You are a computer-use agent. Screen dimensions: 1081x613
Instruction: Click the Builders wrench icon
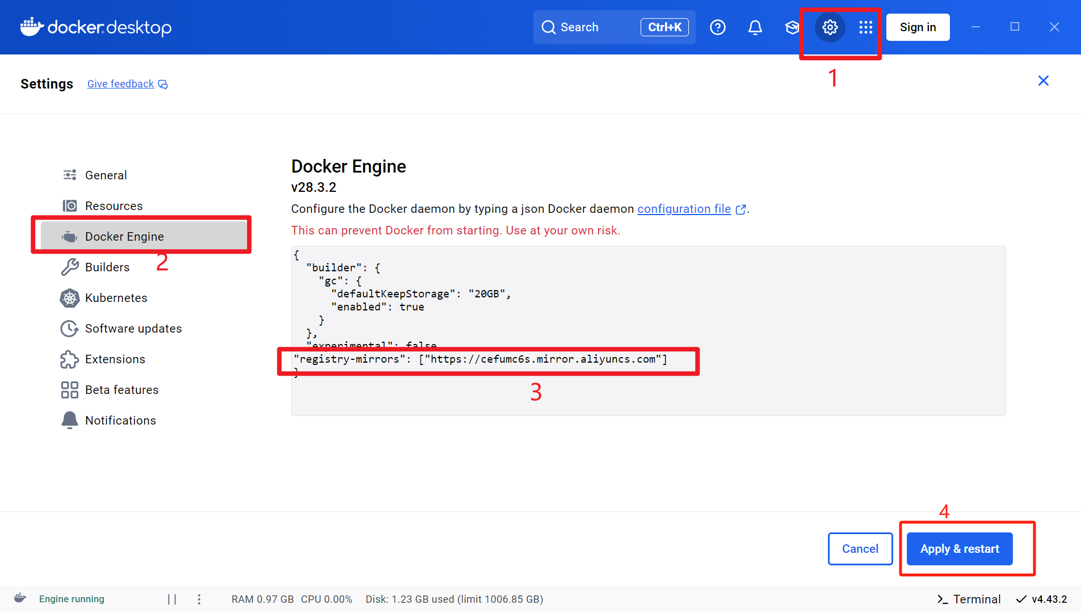(x=70, y=267)
